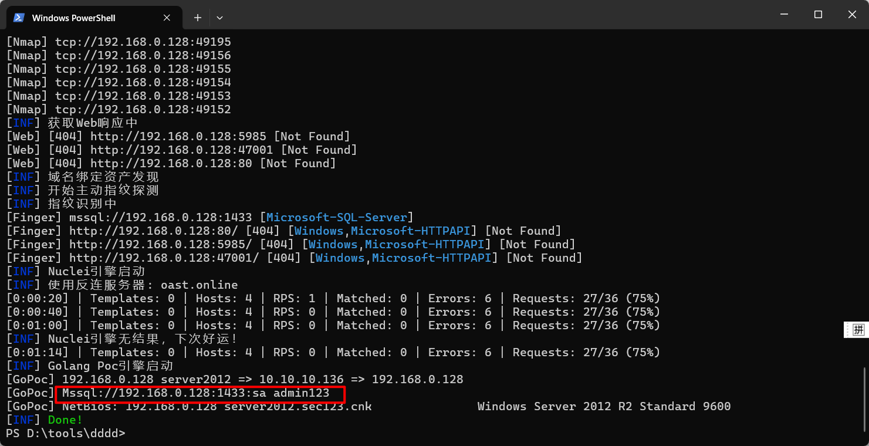This screenshot has width=869, height=446.
Task: Click the green Done! message
Action: pos(65,420)
